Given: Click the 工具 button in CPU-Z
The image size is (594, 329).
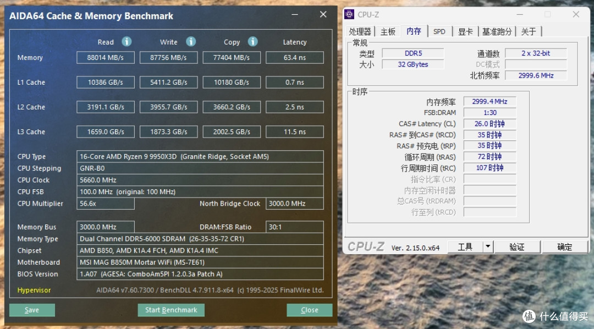Looking at the screenshot, I should pos(466,246).
